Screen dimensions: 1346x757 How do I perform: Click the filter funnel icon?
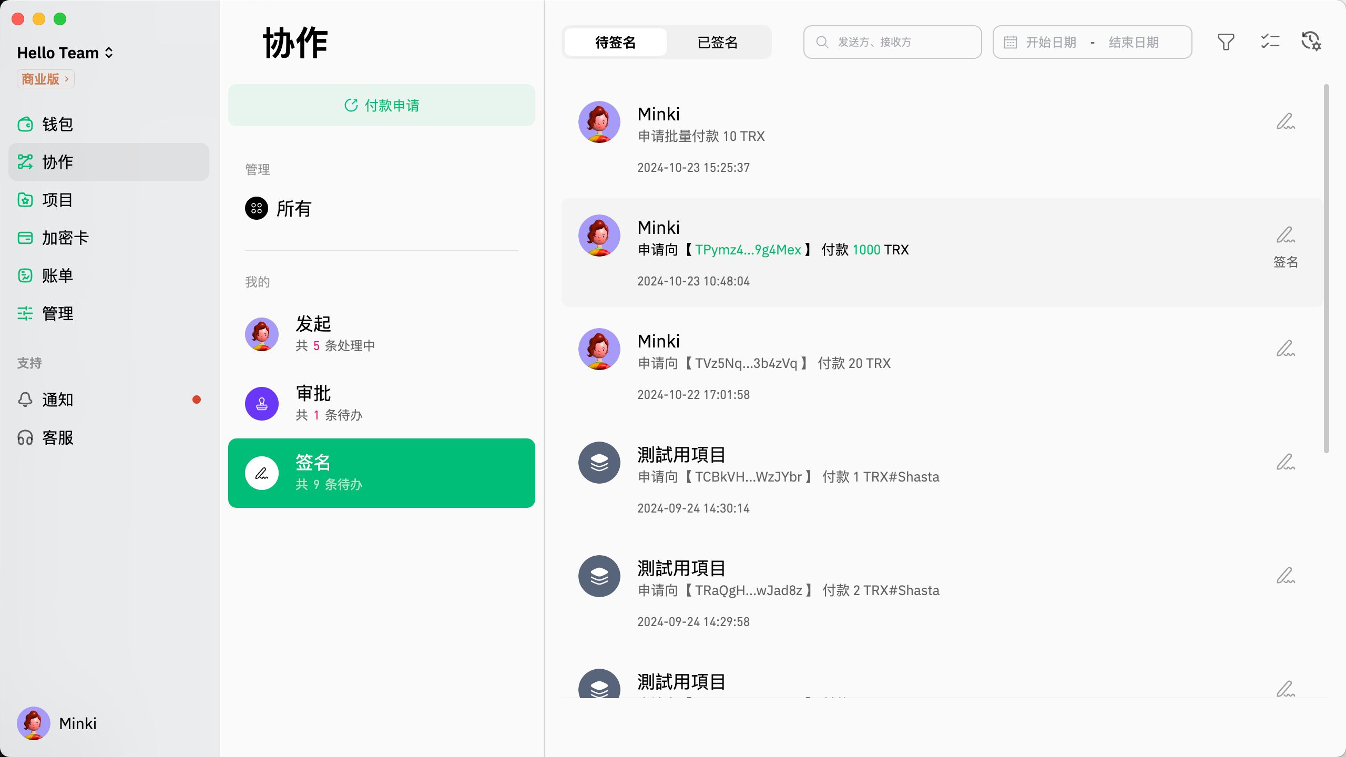click(1226, 42)
